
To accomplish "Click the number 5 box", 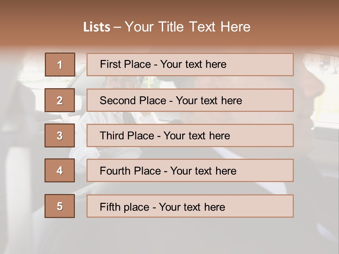I will [x=60, y=206].
